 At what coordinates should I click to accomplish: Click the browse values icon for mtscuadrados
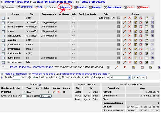click(119, 27)
